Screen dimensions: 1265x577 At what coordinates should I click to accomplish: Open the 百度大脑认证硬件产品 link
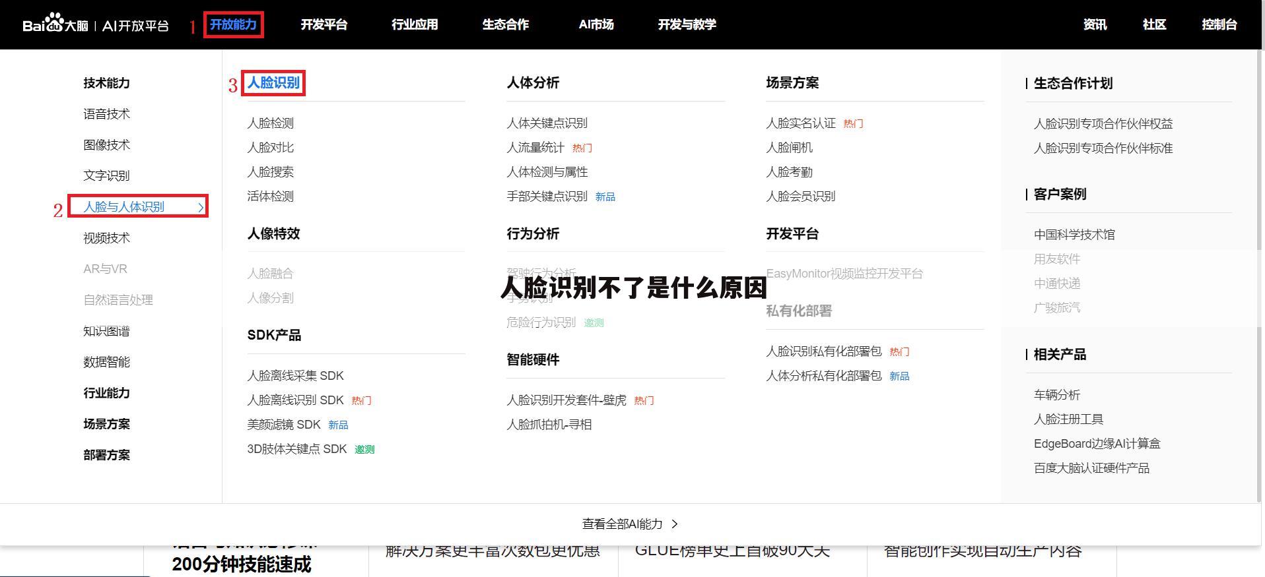tap(1091, 468)
